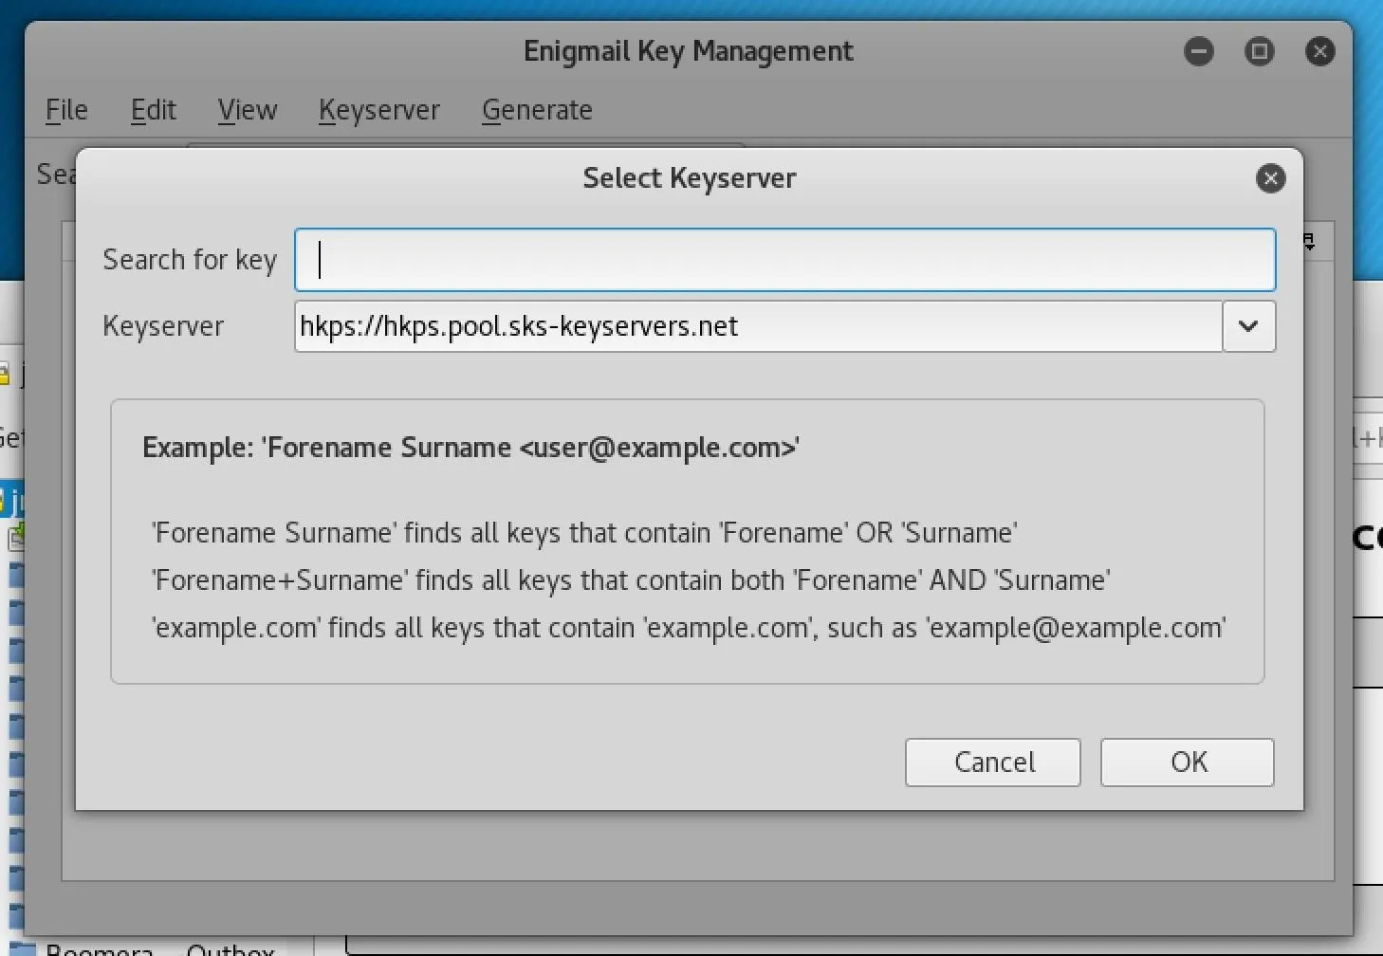Image resolution: width=1383 pixels, height=956 pixels.
Task: Cancel the Select Keyserver dialog
Action: [993, 763]
